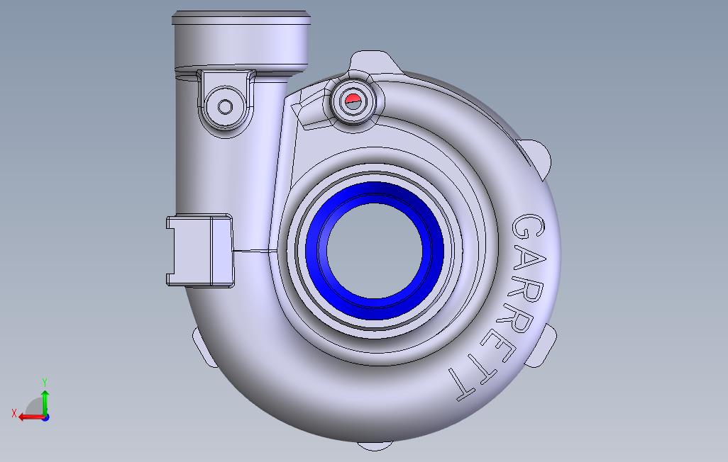Select the rectangular flange block on the outlet pipe
This screenshot has width=728, height=462.
tap(199, 250)
